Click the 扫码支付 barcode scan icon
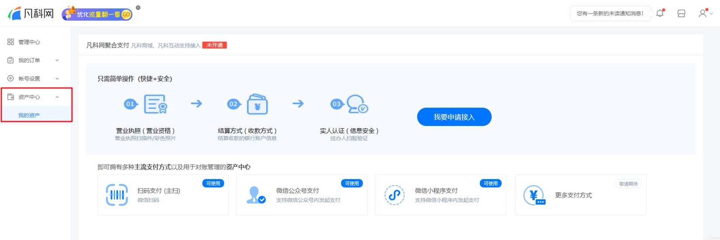 click(x=117, y=195)
